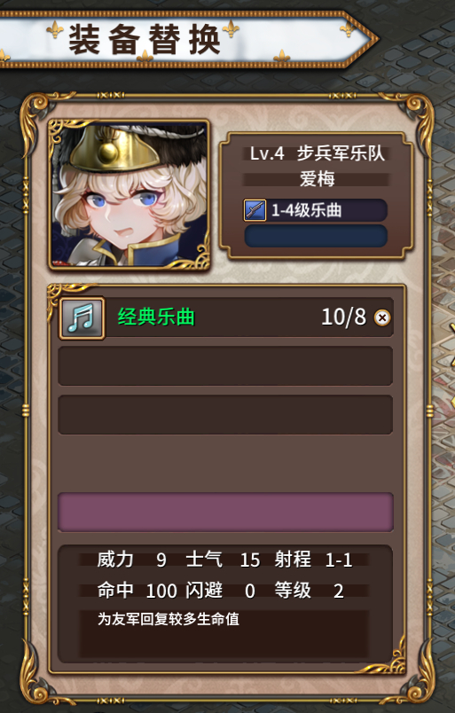Screen dimensions: 455x713
Task: Select the 经典乐曲 equipment name
Action: (156, 317)
